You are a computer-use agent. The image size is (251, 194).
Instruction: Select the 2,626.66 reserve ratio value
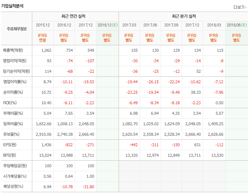tap(215, 134)
